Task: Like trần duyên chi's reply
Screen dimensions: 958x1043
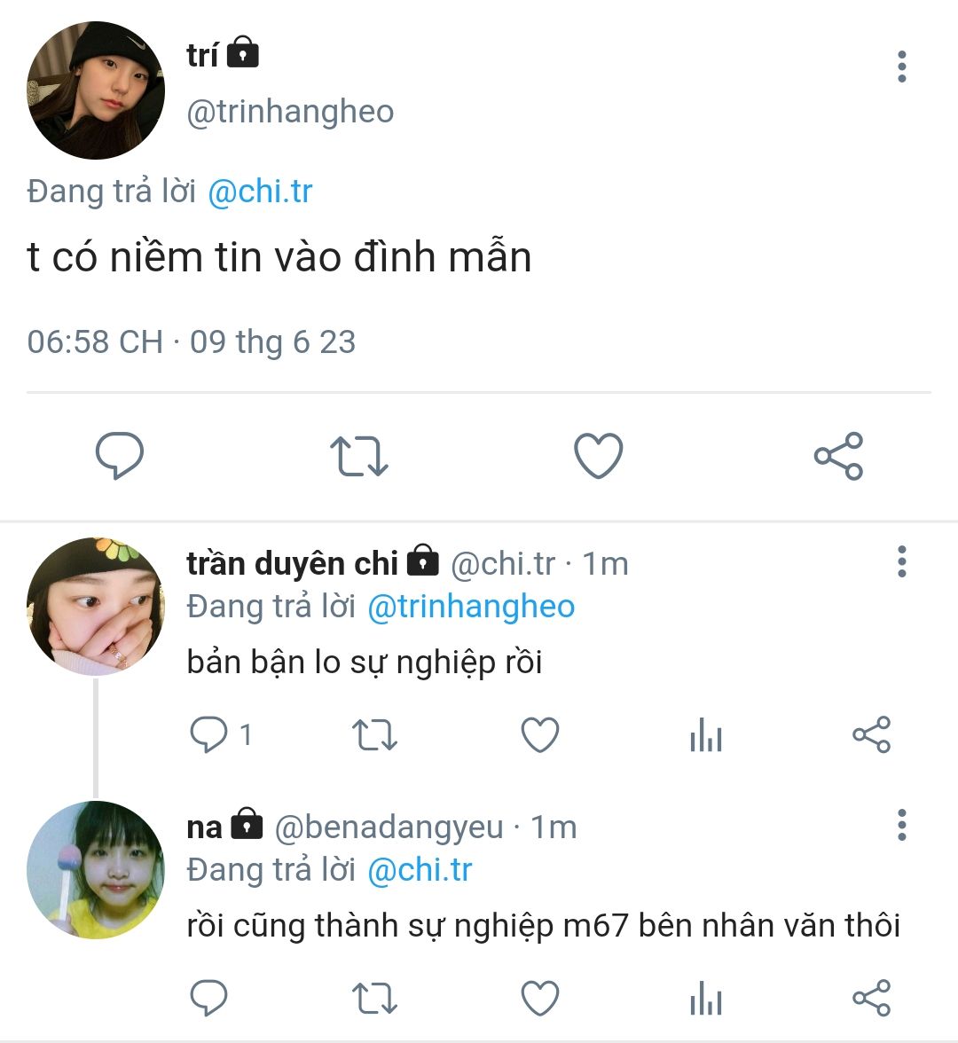Action: (539, 735)
